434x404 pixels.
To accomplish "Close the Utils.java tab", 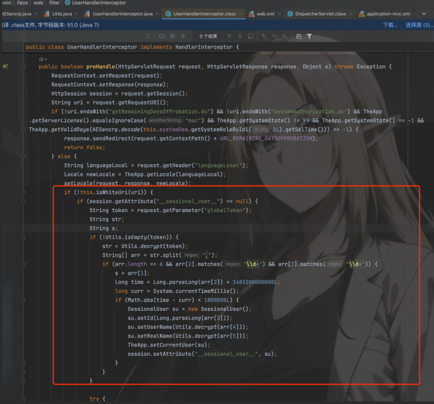I will tap(77, 14).
